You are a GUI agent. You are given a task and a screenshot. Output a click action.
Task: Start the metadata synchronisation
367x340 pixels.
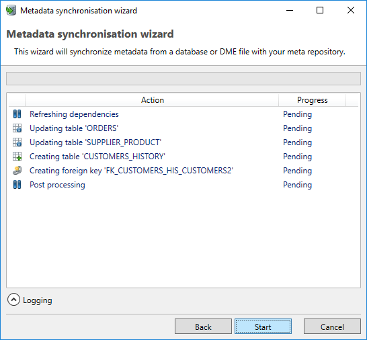point(263,327)
